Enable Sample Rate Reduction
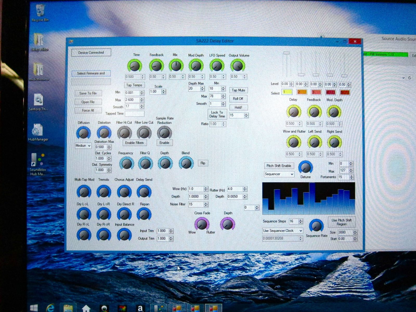 [x=164, y=143]
